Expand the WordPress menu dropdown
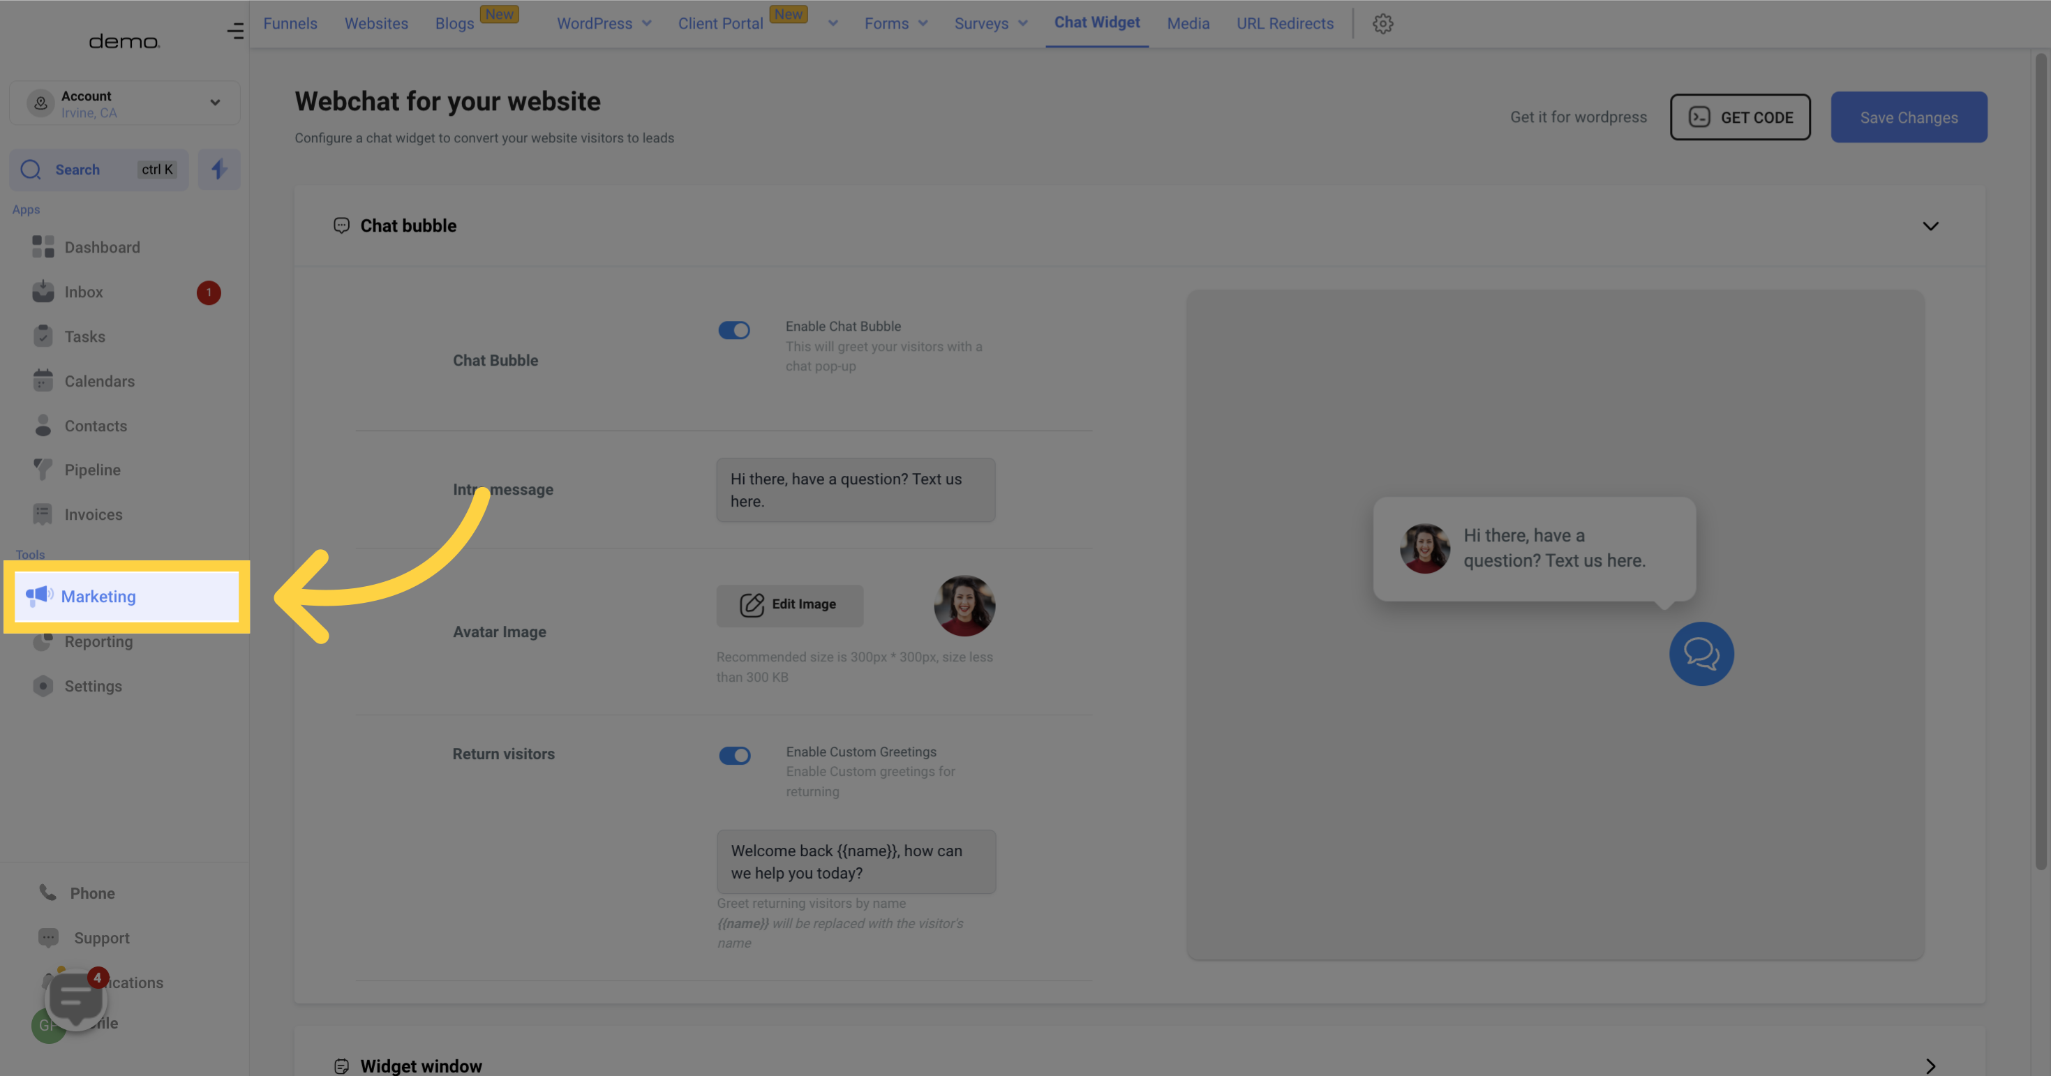The image size is (2051, 1076). pos(646,23)
